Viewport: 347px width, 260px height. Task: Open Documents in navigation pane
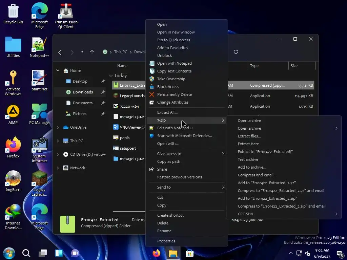pos(80,103)
